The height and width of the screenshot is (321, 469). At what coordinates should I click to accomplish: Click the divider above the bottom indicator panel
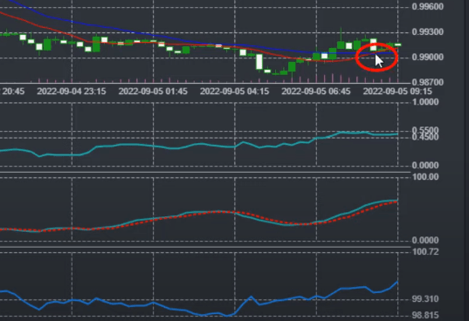click(205, 247)
